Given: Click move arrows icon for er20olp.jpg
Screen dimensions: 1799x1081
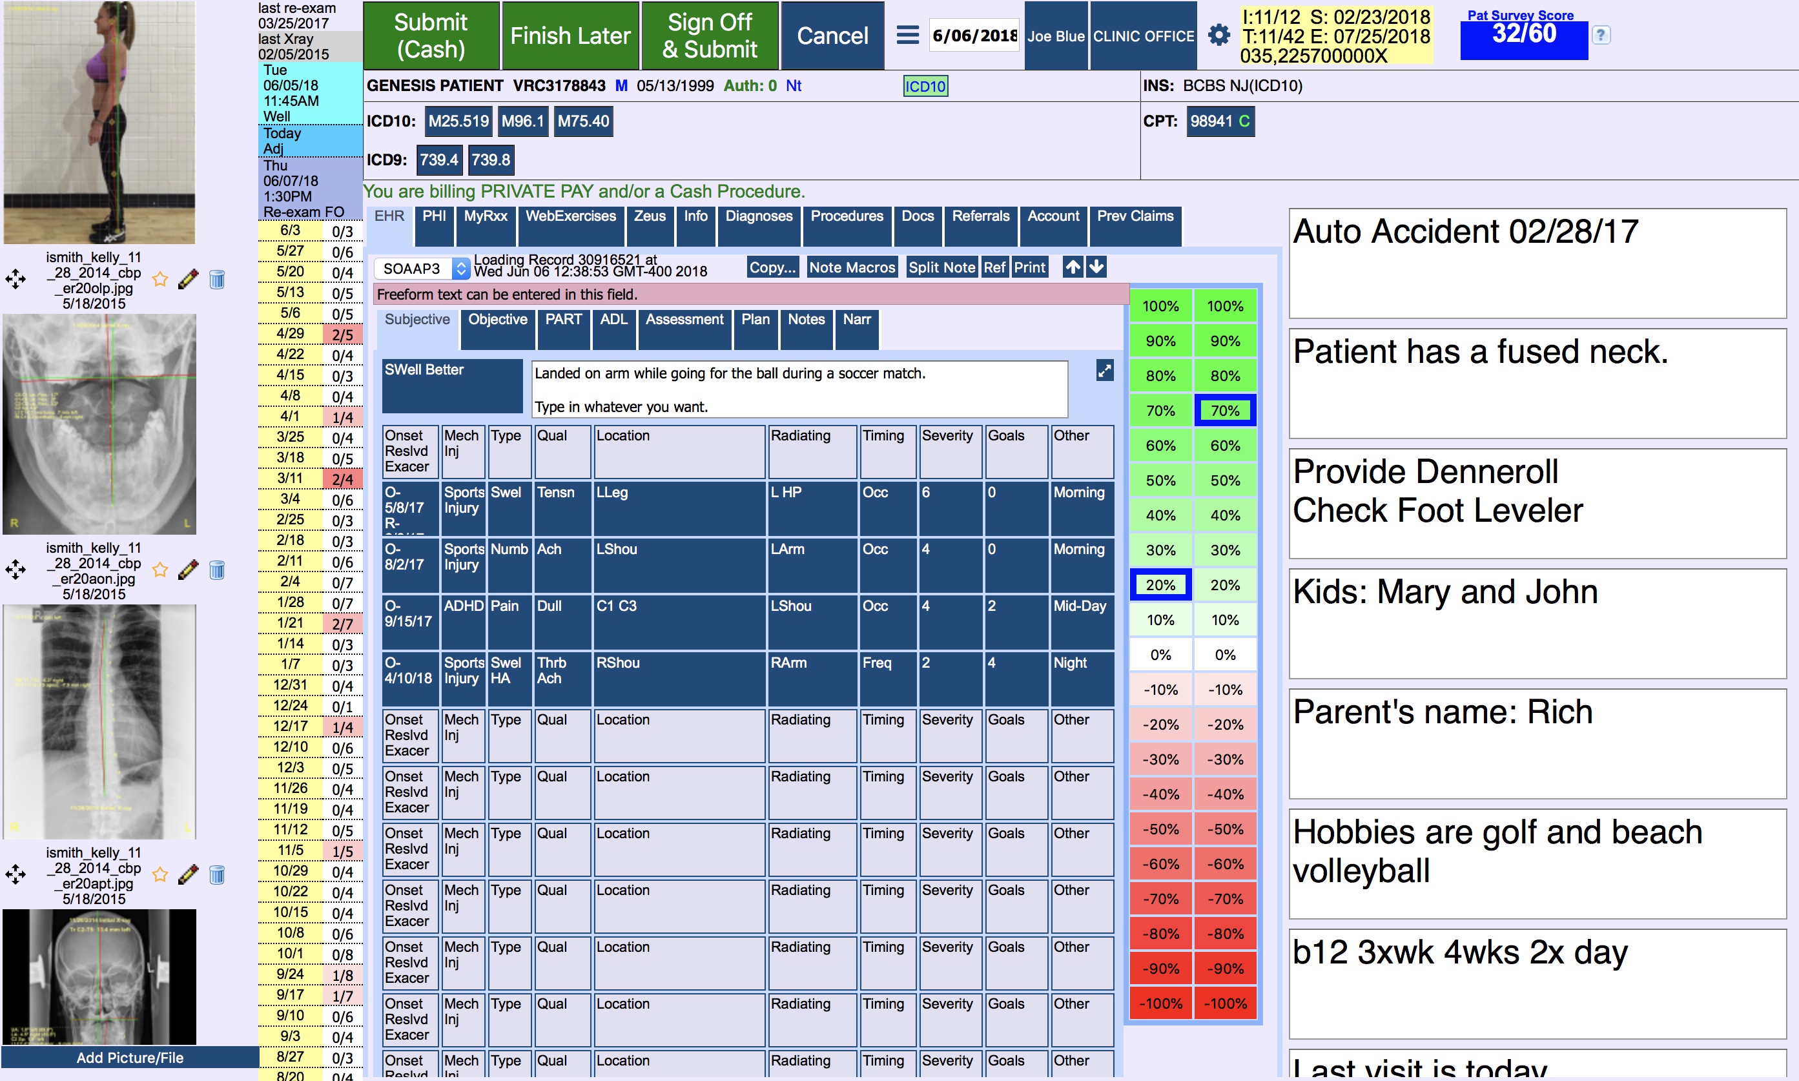Looking at the screenshot, I should 15,280.
